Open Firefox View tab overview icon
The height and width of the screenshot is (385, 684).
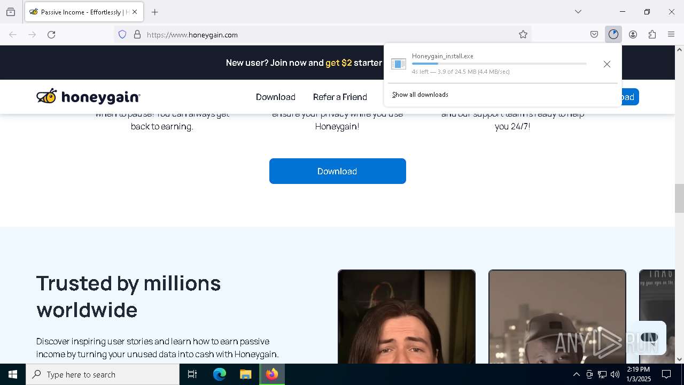pyautogui.click(x=11, y=12)
